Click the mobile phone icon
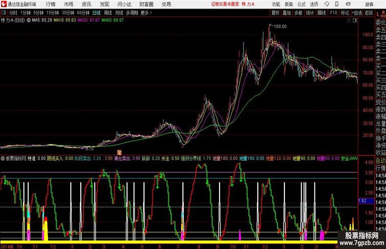Screen dimensions: 386x249 (x=336, y=4)
